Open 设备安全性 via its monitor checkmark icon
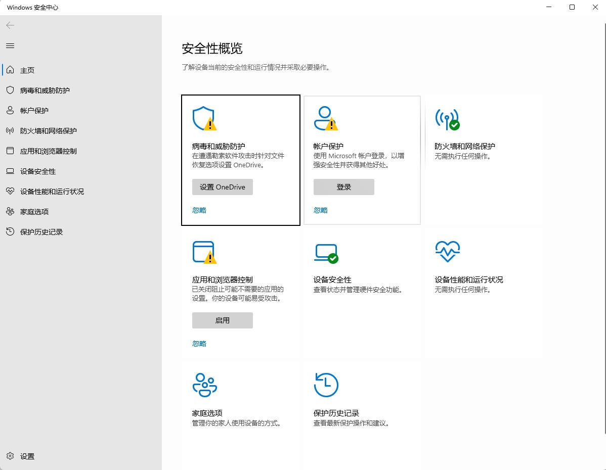The image size is (606, 470). coord(326,252)
